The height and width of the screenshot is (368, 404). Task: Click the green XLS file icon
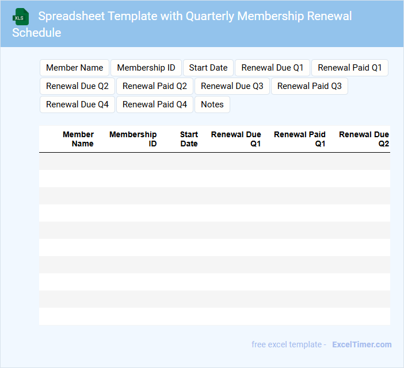tap(21, 17)
